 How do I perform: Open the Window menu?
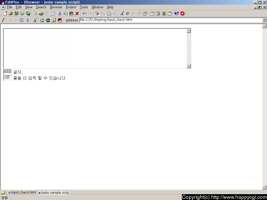(98, 7)
